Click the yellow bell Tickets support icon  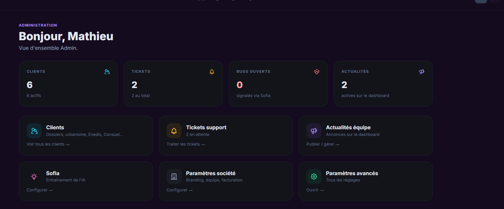(x=174, y=131)
